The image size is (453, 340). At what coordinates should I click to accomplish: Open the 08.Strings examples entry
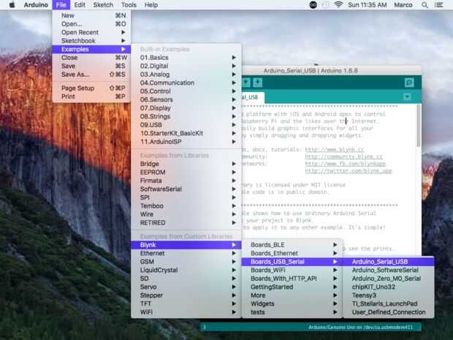(186, 116)
